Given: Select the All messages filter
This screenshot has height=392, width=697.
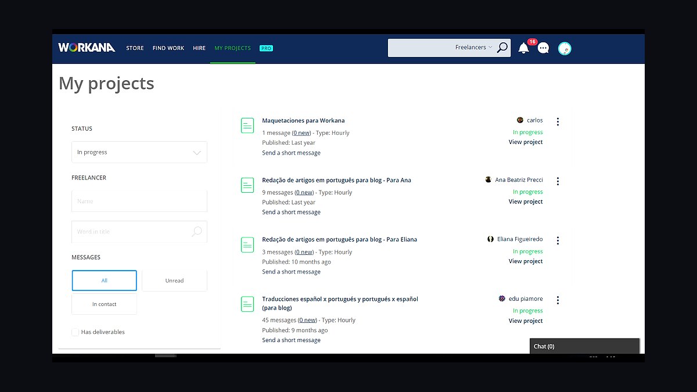Looking at the screenshot, I should point(105,280).
